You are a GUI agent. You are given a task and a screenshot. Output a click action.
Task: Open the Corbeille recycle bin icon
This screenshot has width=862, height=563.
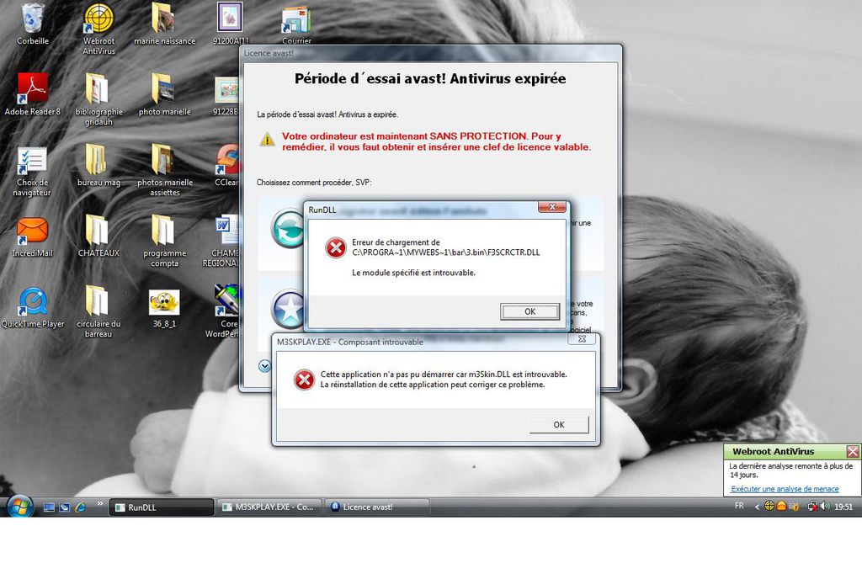tap(33, 19)
